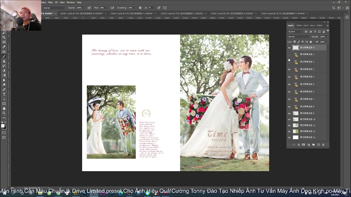Screen dimensions: 351x197
Task: Open the Smoothing 10% dropdown arrow
Action: [135, 8]
